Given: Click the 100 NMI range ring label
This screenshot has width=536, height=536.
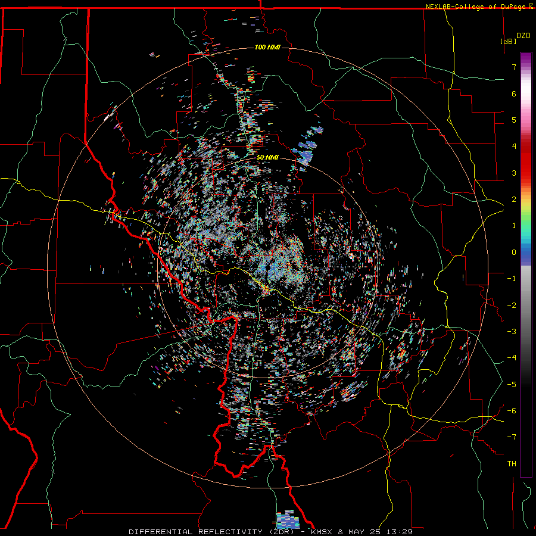Looking at the screenshot, I should click(267, 47).
